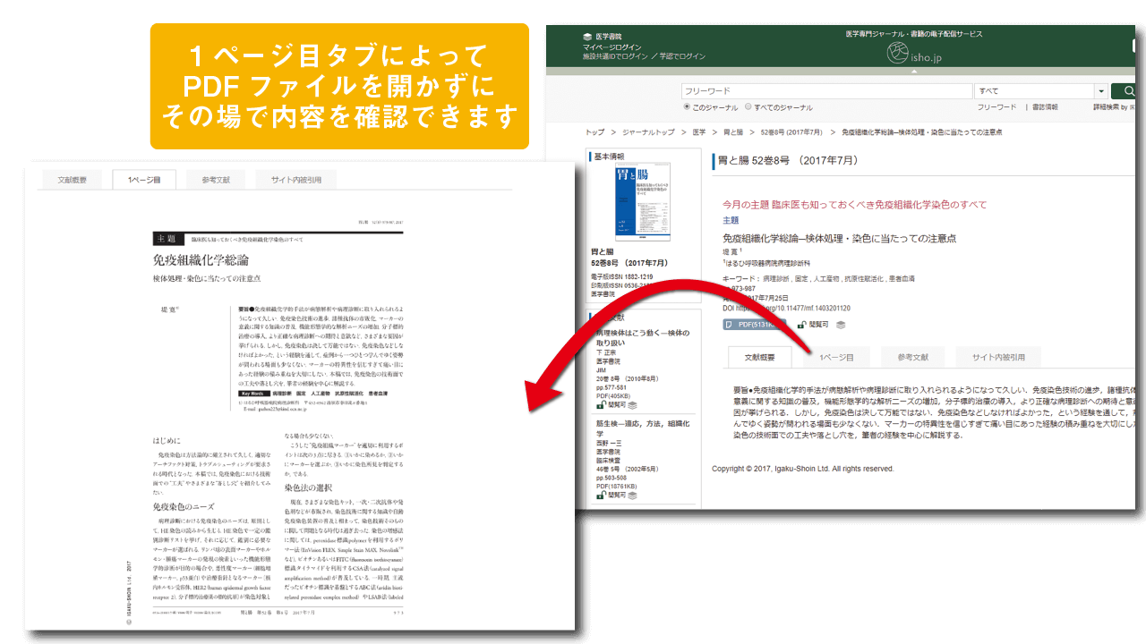This screenshot has width=1146, height=644.
Task: Click 医学 in the breadcrumb
Action: coord(699,131)
